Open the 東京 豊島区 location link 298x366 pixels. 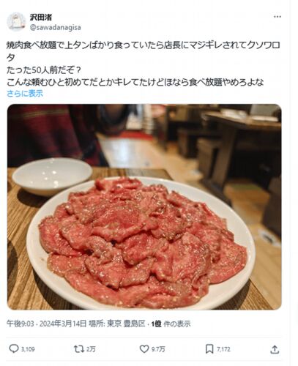tap(126, 324)
